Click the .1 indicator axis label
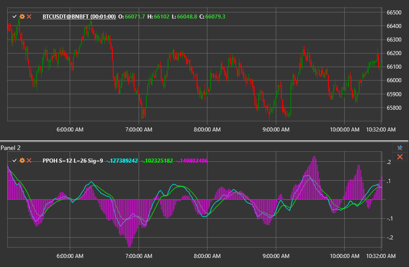Image resolution: width=409 pixels, height=267 pixels. coord(389,181)
